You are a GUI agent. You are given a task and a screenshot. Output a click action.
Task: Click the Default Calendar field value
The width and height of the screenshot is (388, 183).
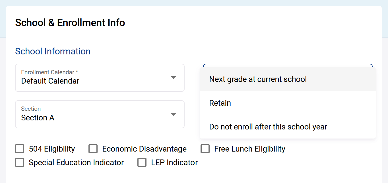[50, 81]
